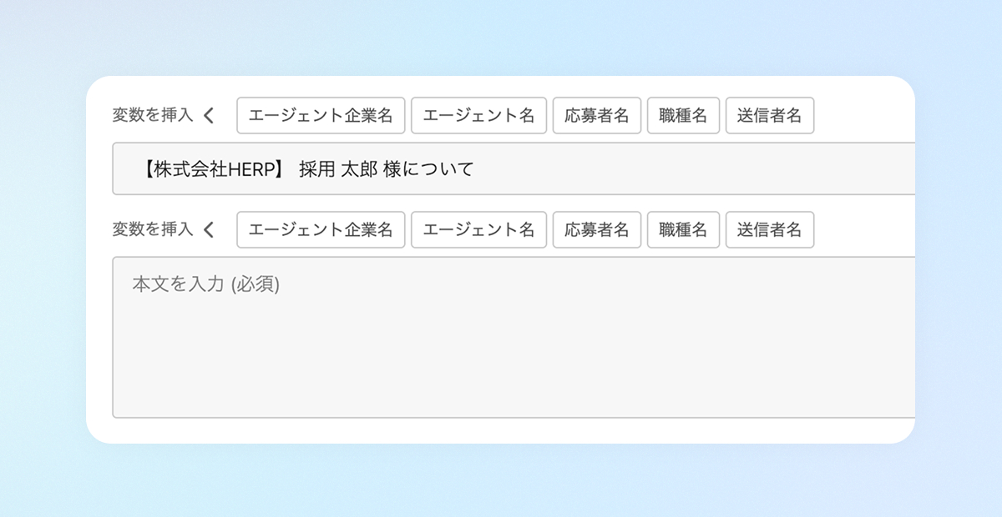The image size is (1002, 517).
Task: Insert エージェント企業名 variable into subject line
Action: [x=321, y=116]
